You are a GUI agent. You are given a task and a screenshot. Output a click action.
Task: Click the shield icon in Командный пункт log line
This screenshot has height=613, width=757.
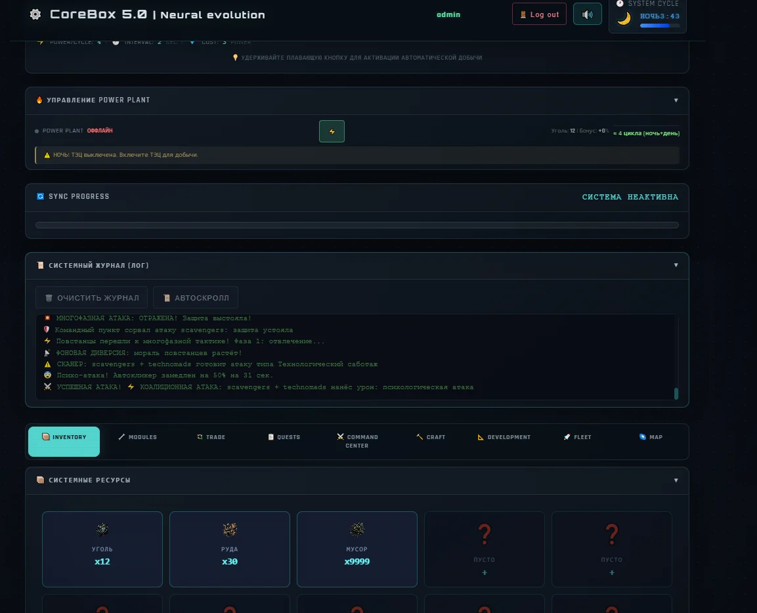(47, 329)
